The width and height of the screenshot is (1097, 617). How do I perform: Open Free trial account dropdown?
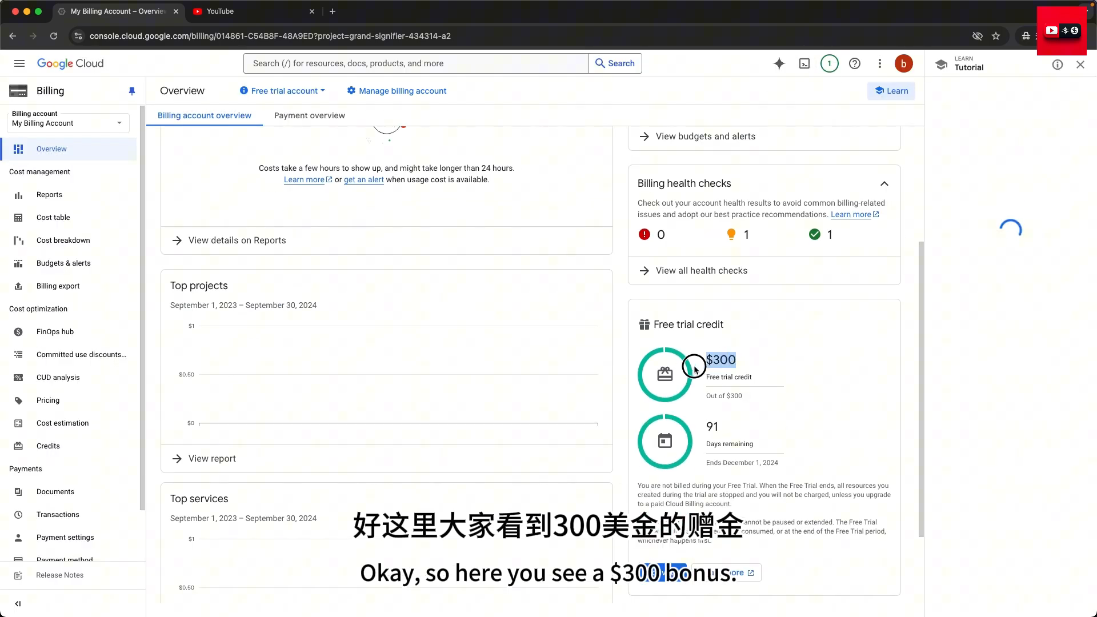click(x=282, y=91)
